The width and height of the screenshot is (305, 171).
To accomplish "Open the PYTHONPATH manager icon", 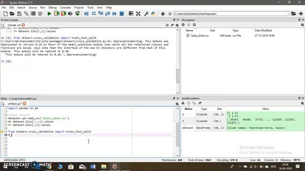I will pyautogui.click(x=153, y=14).
